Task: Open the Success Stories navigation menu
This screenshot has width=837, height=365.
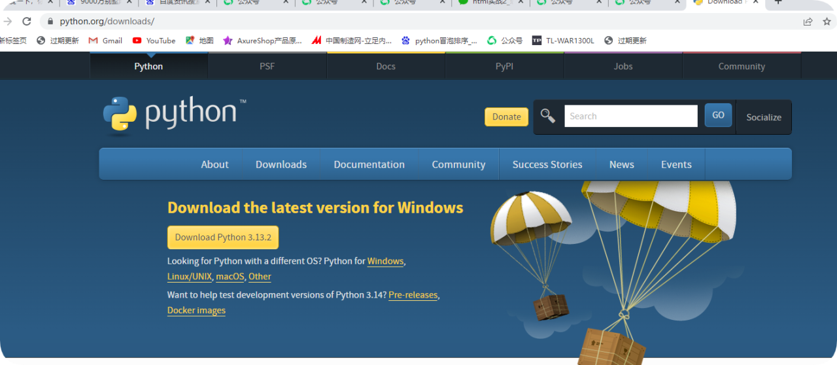Action: pos(547,164)
